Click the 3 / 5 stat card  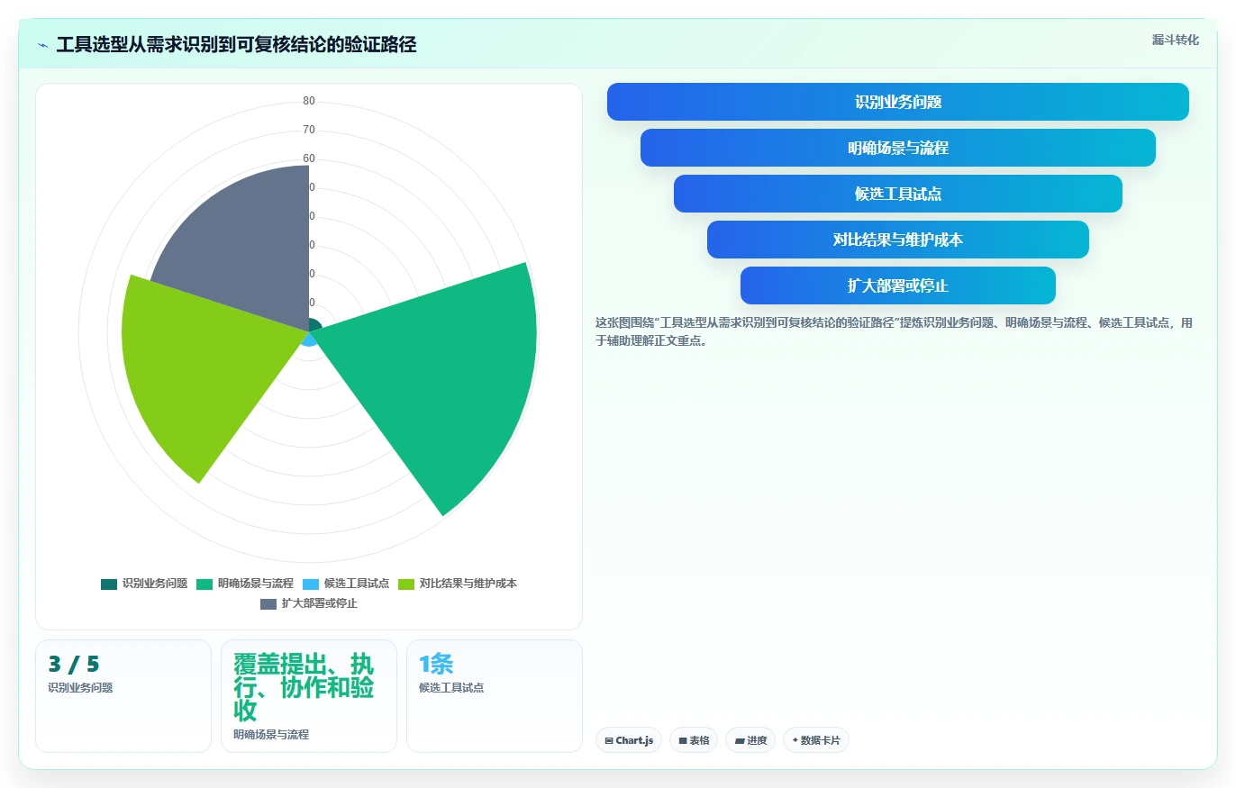point(123,695)
